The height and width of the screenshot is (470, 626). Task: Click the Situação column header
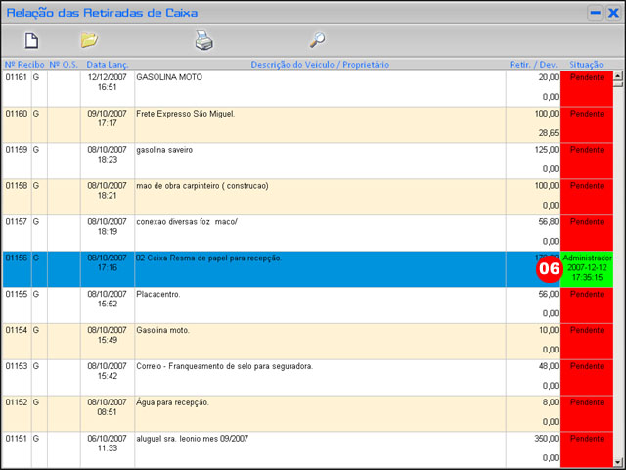[x=587, y=64]
